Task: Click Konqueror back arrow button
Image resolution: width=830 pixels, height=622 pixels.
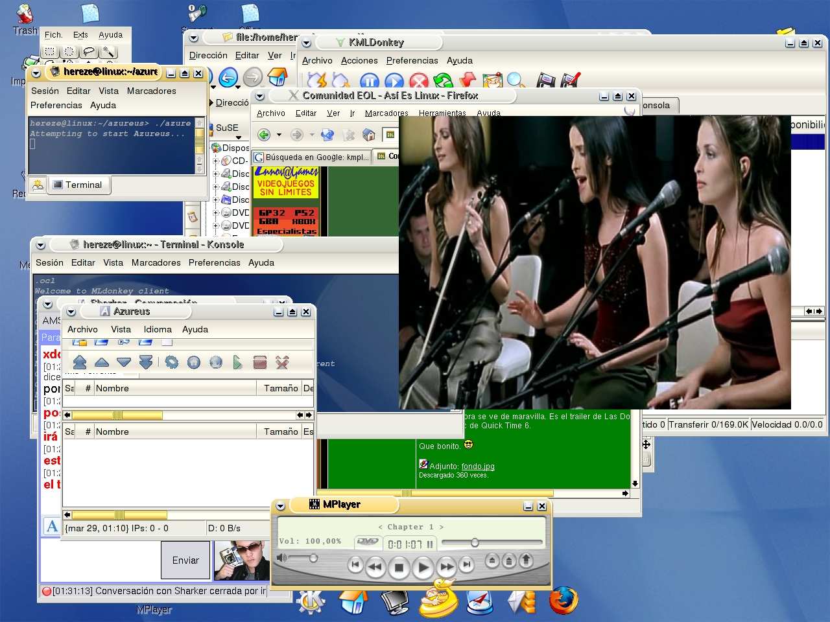Action: [x=228, y=78]
